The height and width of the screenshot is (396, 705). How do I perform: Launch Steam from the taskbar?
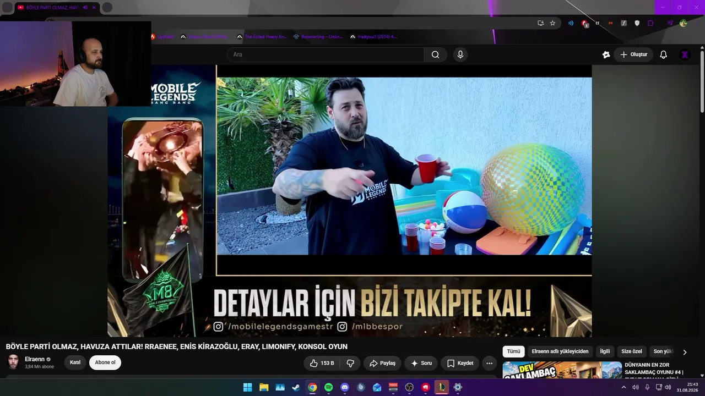tap(296, 387)
